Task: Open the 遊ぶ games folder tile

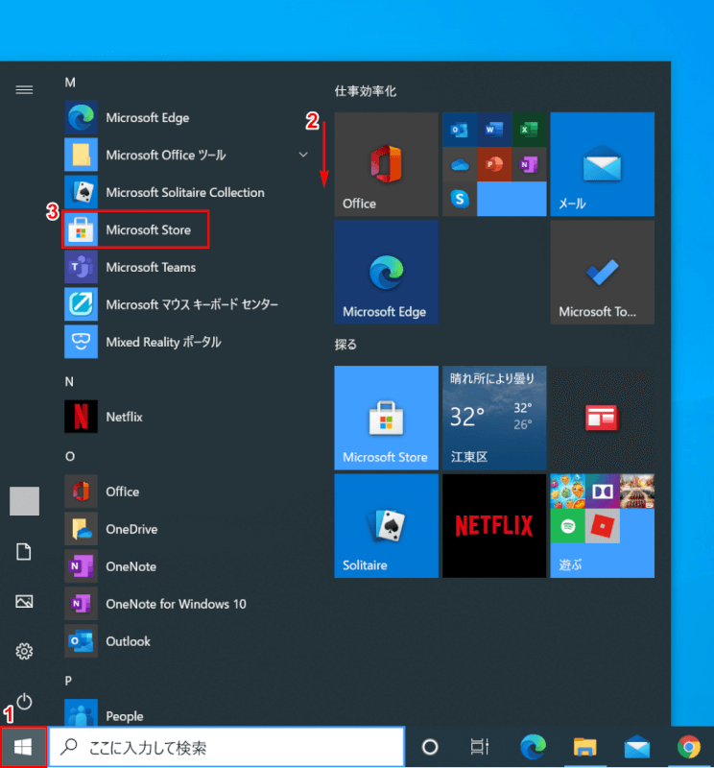Action: click(603, 525)
